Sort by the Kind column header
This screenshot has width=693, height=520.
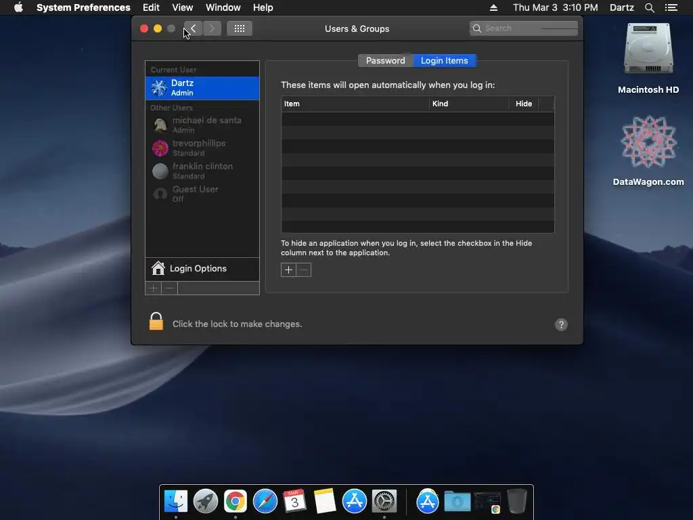469,104
